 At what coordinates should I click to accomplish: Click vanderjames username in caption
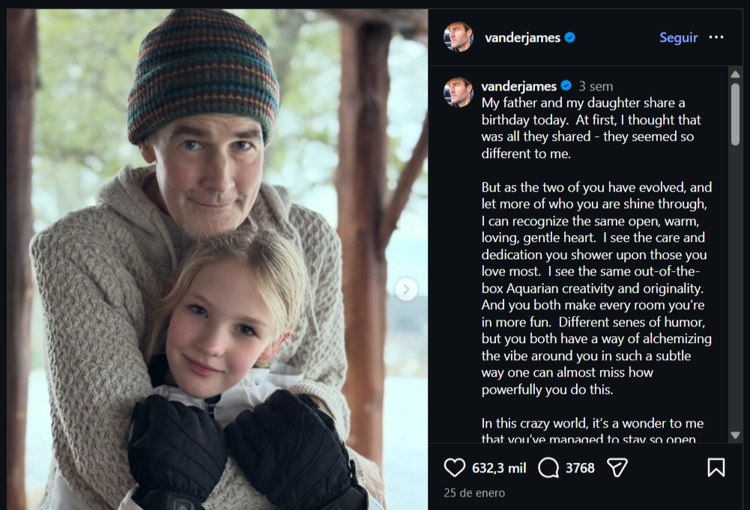(x=518, y=86)
